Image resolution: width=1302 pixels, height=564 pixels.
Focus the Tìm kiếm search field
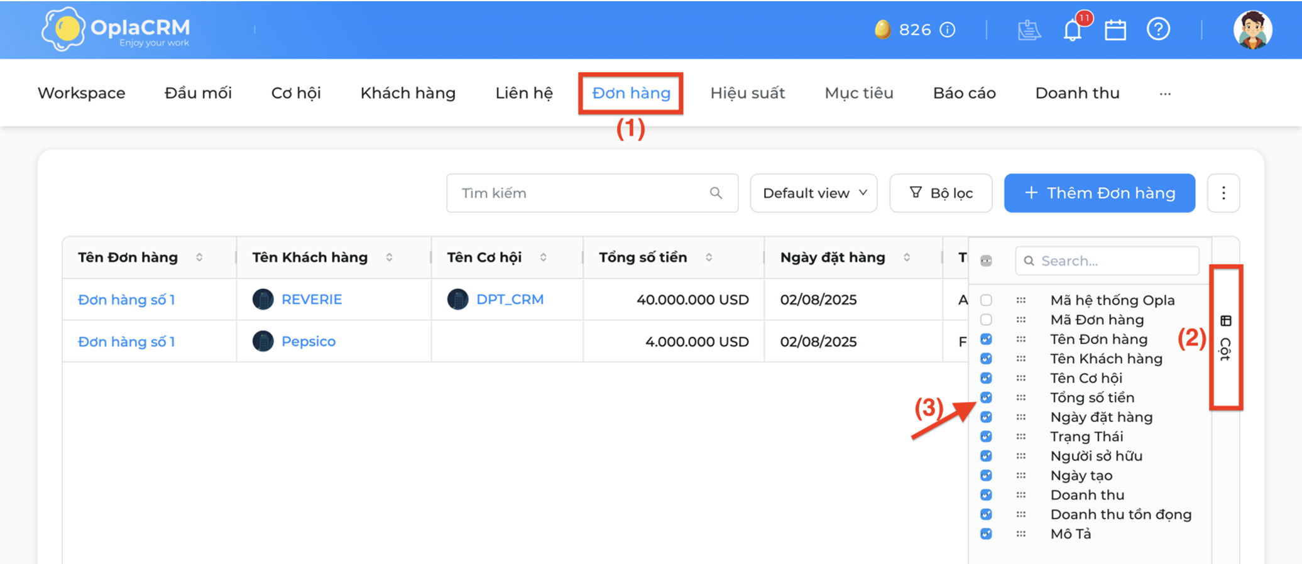tap(592, 193)
